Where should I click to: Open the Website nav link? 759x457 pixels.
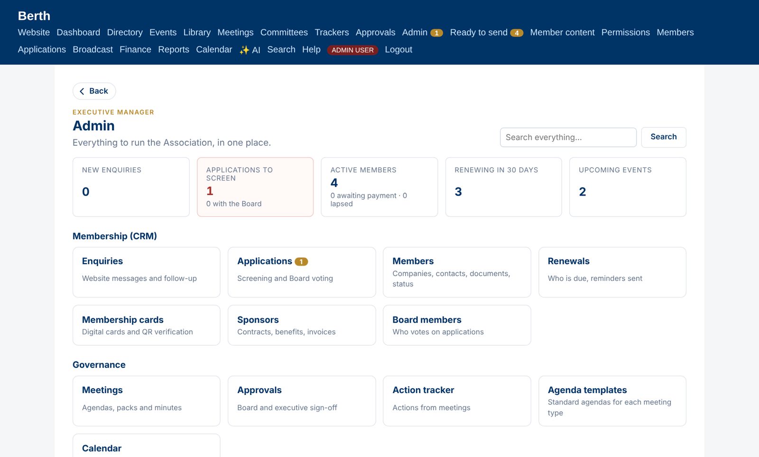tap(34, 32)
